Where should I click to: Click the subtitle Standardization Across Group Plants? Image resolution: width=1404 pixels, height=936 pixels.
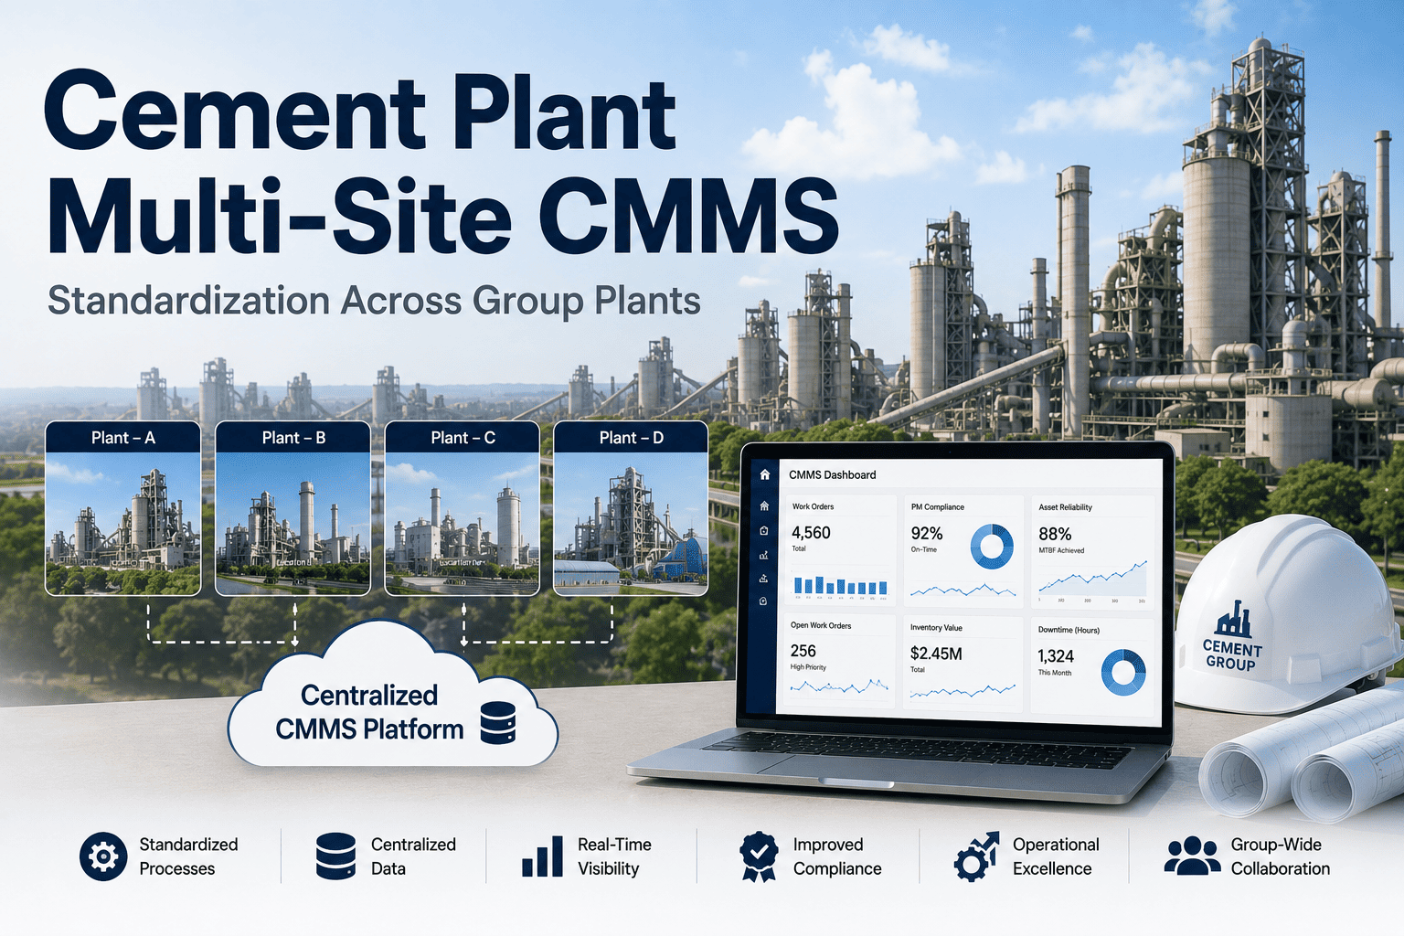[374, 301]
